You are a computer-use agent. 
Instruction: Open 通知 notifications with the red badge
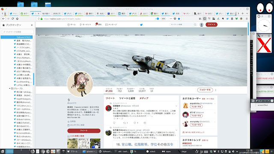(98, 24)
